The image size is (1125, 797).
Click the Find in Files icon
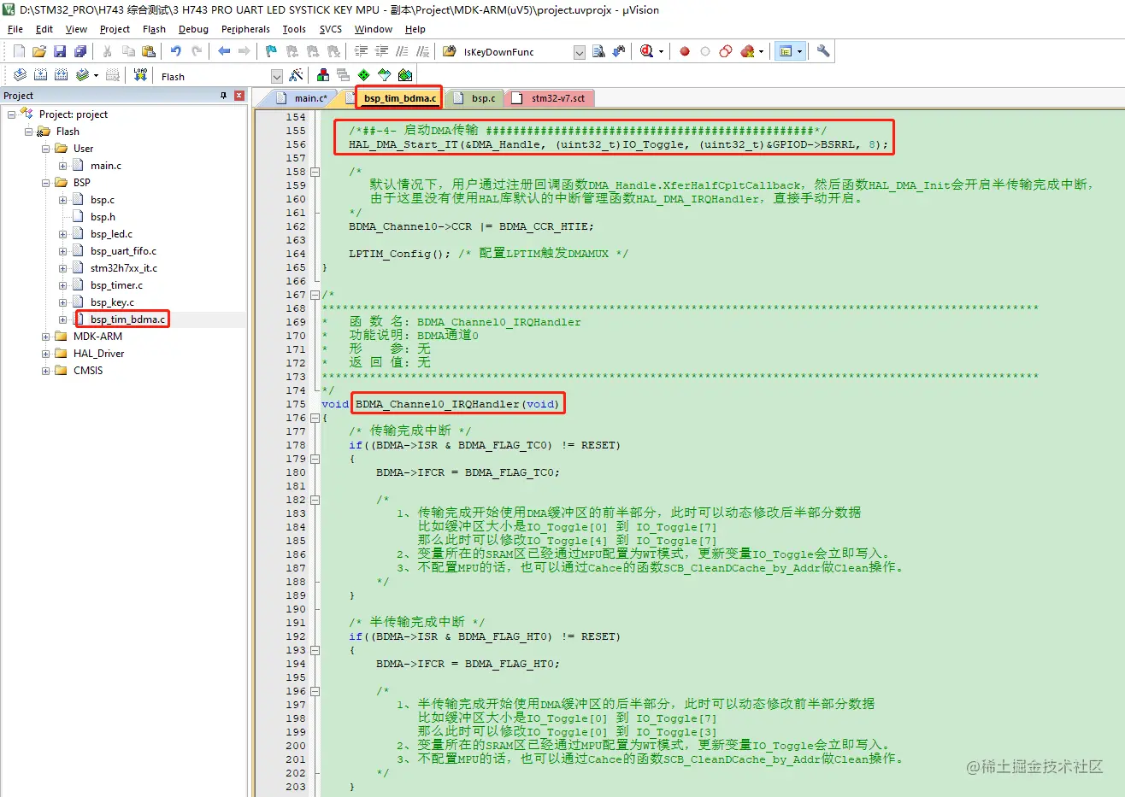(449, 51)
